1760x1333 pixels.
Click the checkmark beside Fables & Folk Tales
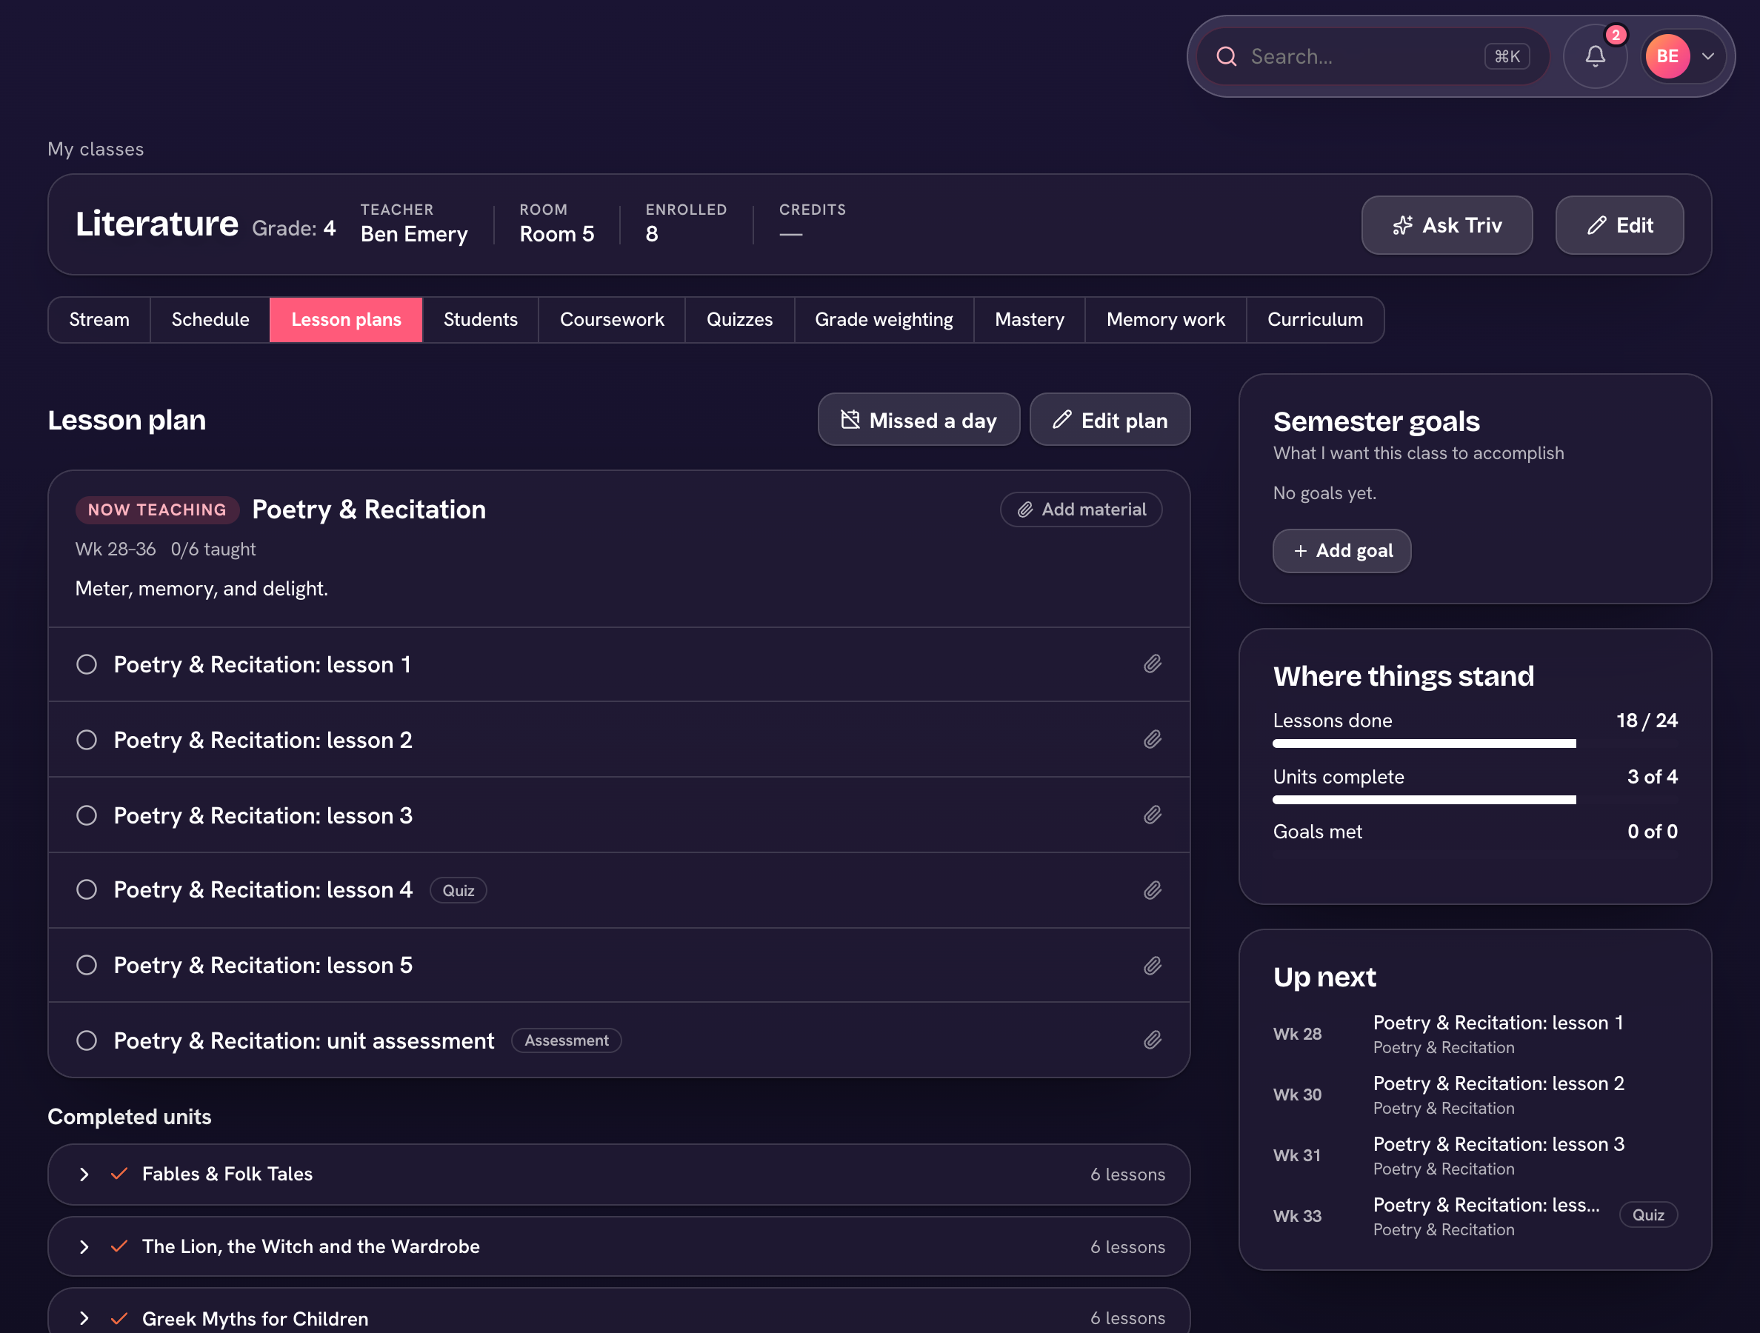[x=119, y=1174]
